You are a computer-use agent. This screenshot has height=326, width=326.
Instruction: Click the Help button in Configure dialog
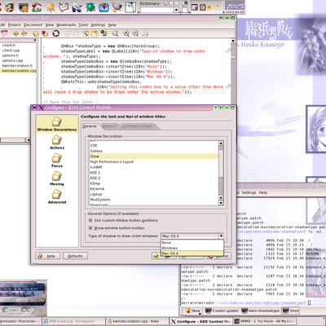coord(48,256)
